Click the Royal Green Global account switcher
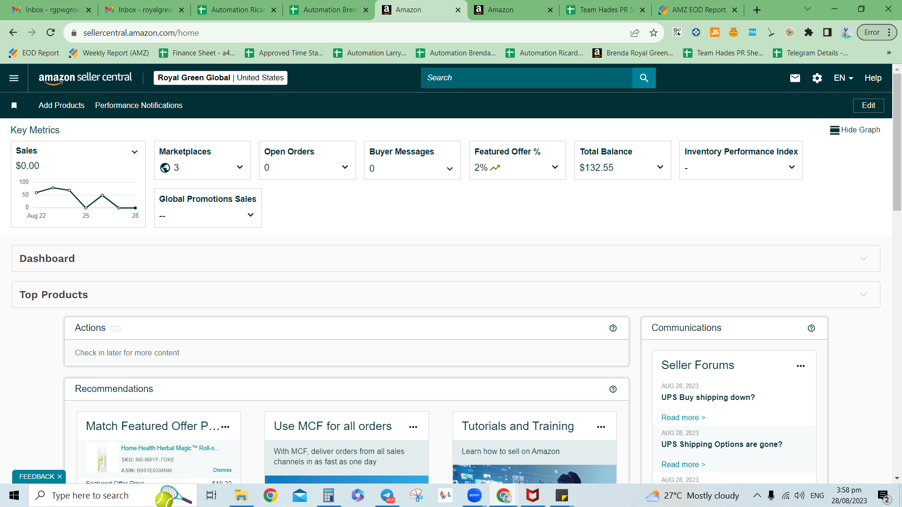 coord(220,78)
